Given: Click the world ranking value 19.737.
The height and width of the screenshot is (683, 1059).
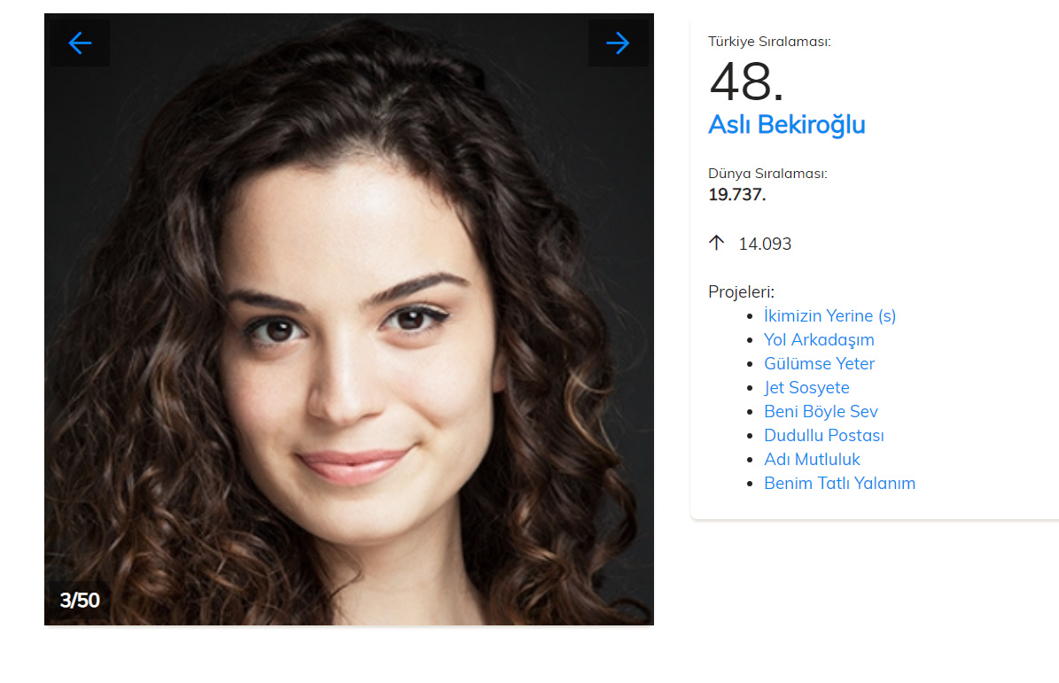Looking at the screenshot, I should pos(736,194).
